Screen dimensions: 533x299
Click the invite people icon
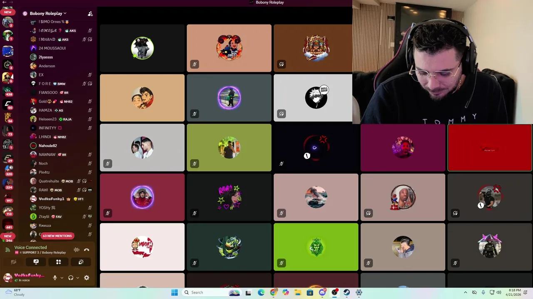(x=90, y=14)
